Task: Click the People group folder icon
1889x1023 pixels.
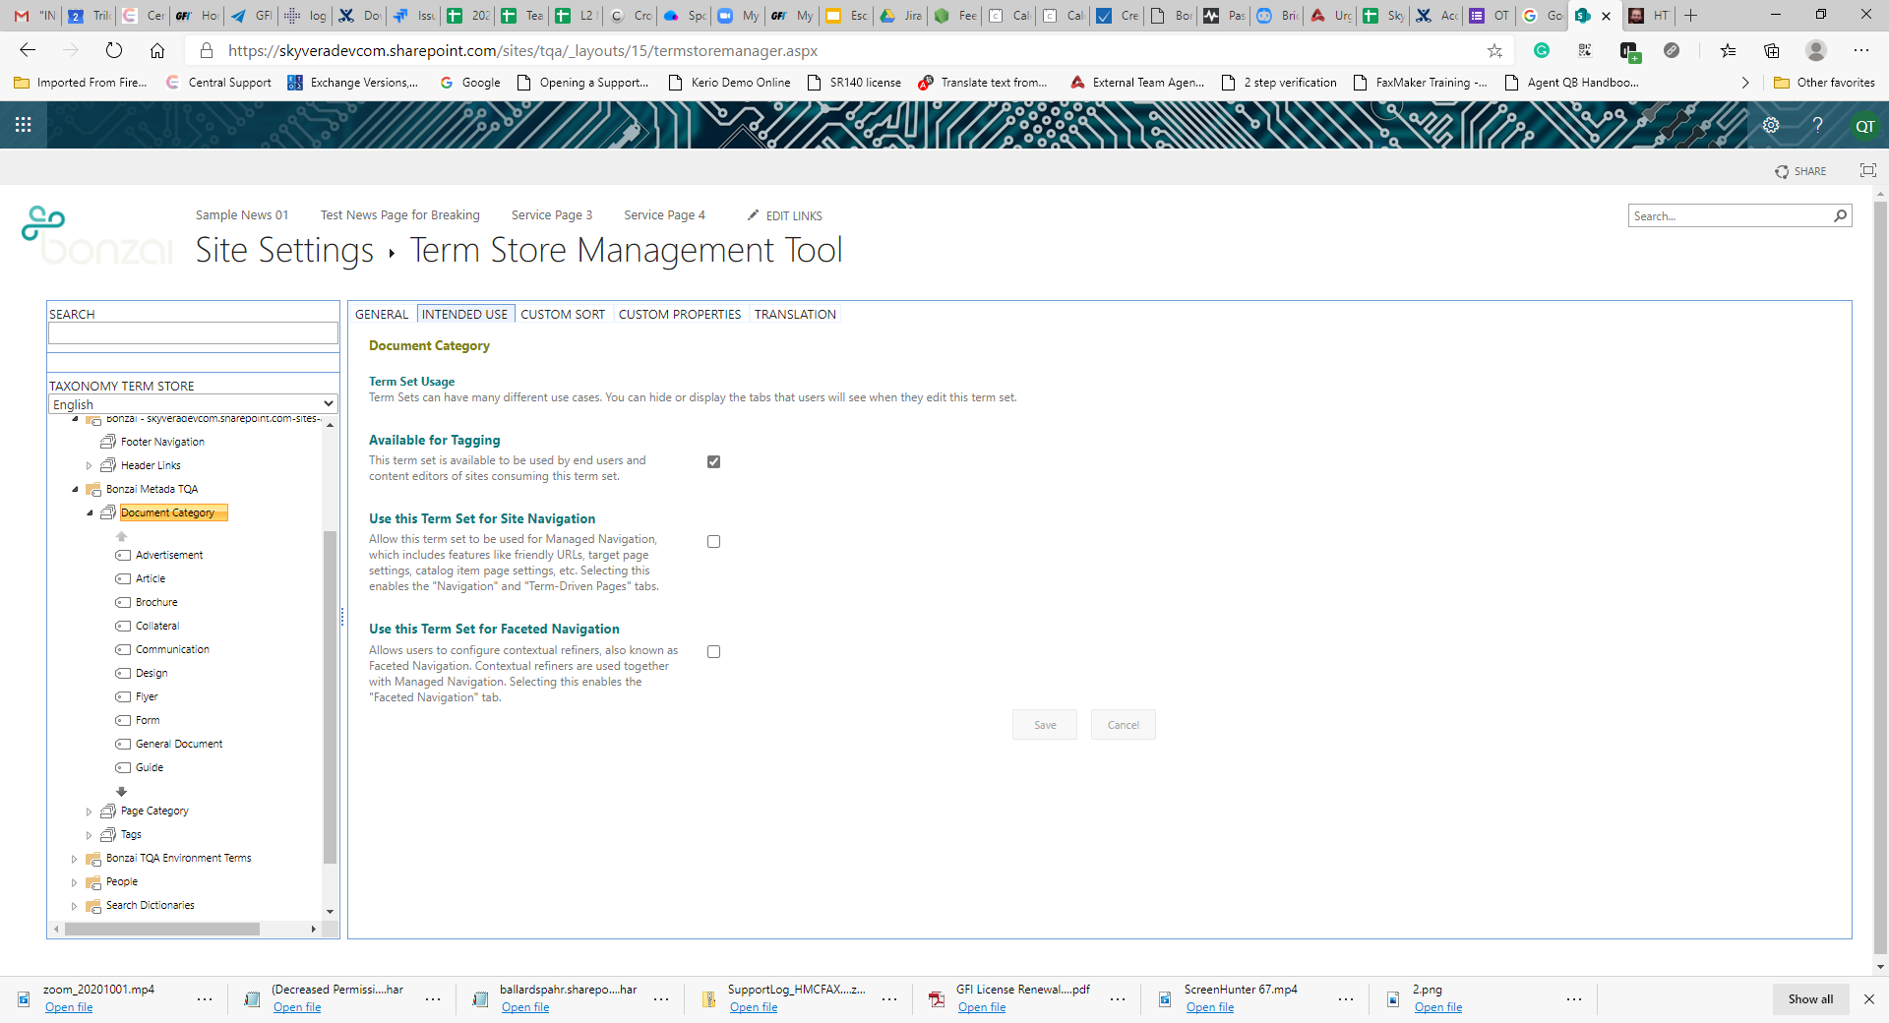Action: click(93, 881)
